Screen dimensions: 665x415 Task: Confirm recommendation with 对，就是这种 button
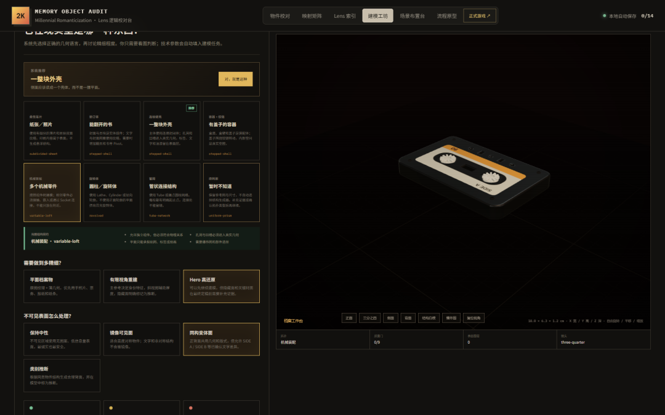[235, 79]
